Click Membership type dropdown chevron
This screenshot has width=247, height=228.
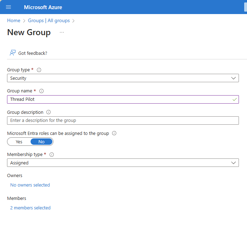tap(233, 163)
